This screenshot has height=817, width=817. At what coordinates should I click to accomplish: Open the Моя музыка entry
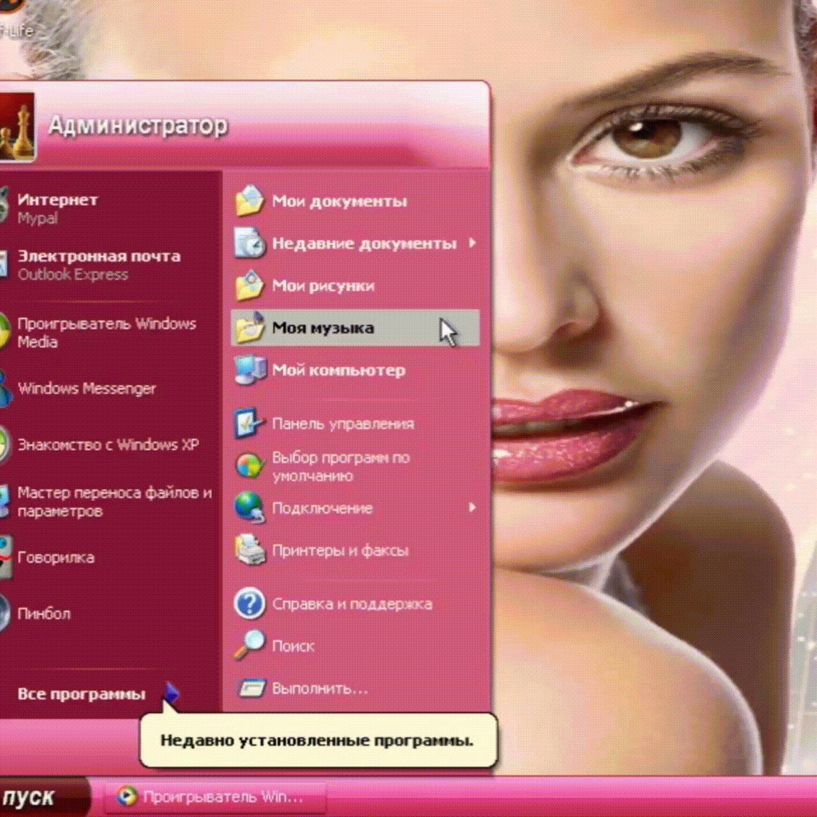tap(355, 328)
